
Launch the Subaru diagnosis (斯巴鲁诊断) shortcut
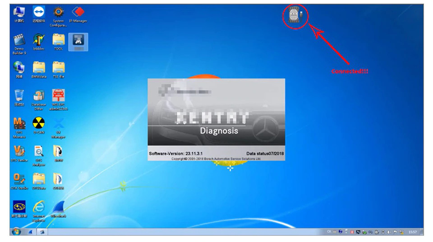pos(19,209)
